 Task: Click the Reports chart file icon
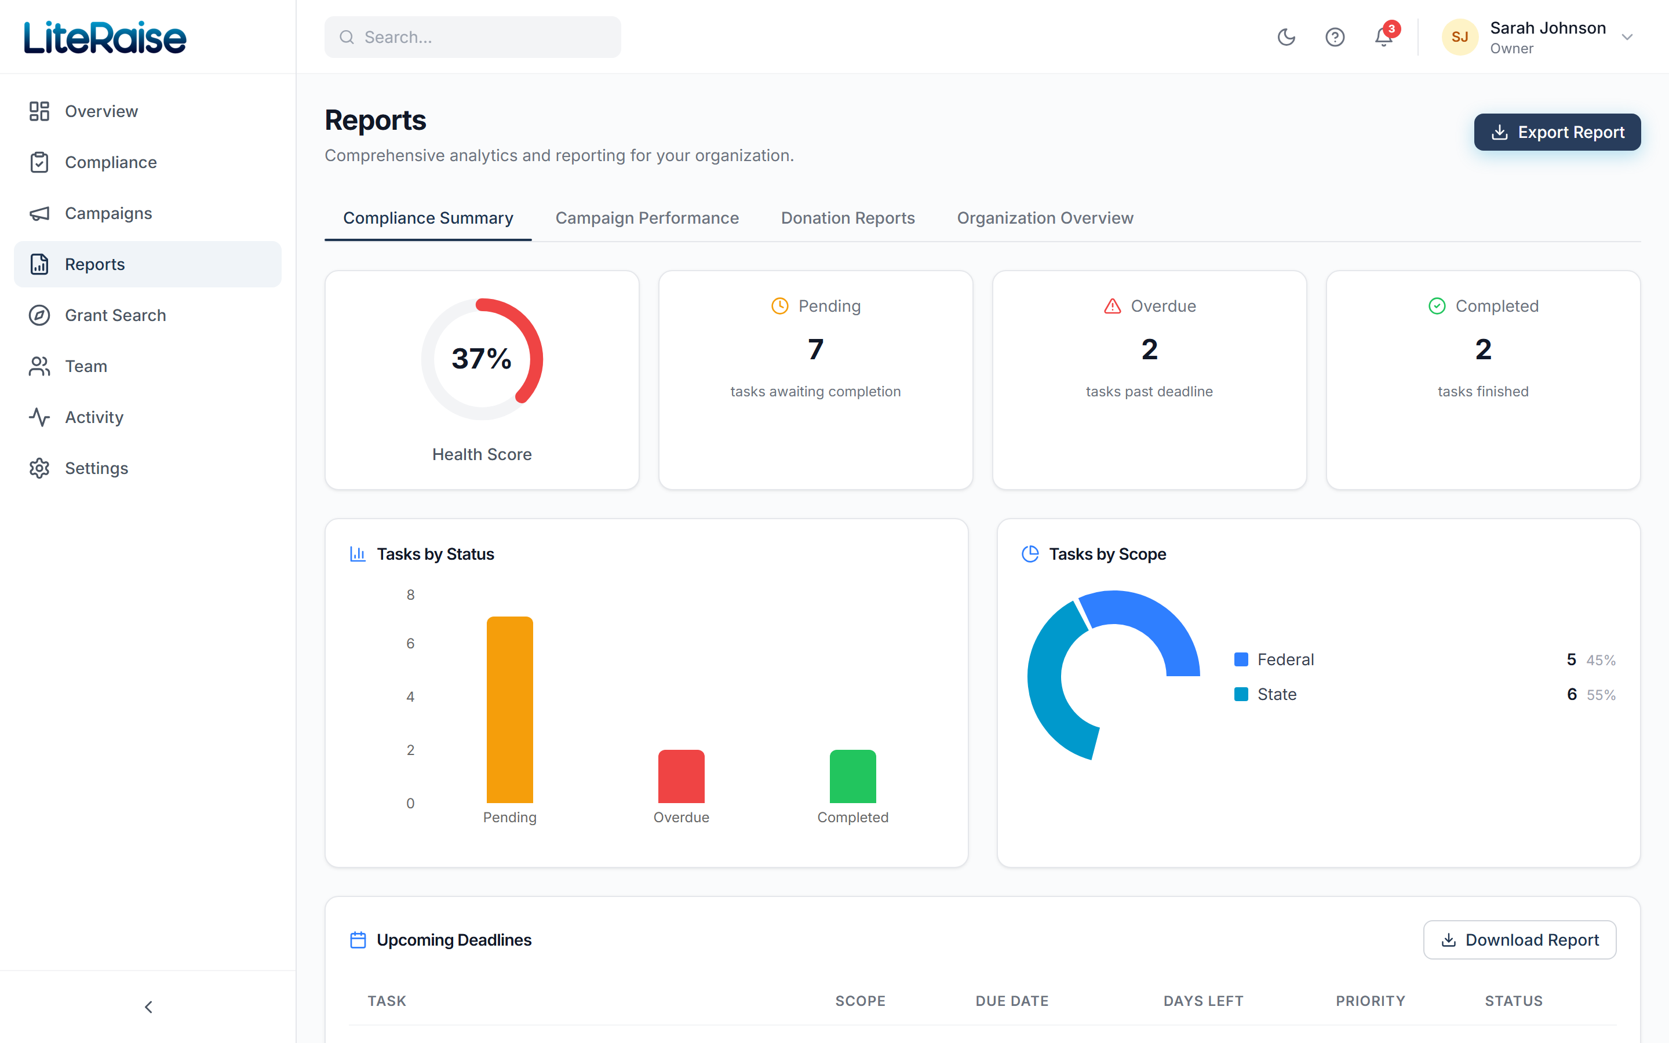coord(39,264)
